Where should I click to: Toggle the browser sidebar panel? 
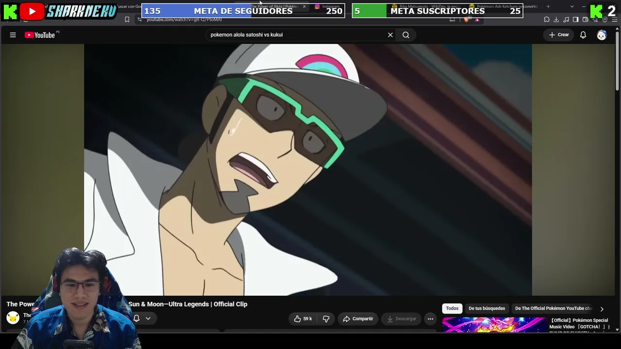tap(576, 19)
